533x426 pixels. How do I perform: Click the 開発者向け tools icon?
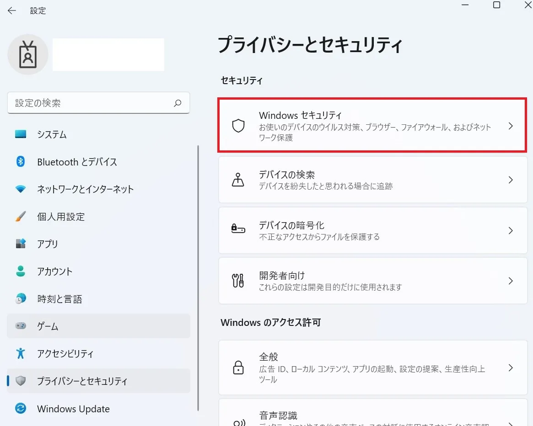[x=238, y=281]
